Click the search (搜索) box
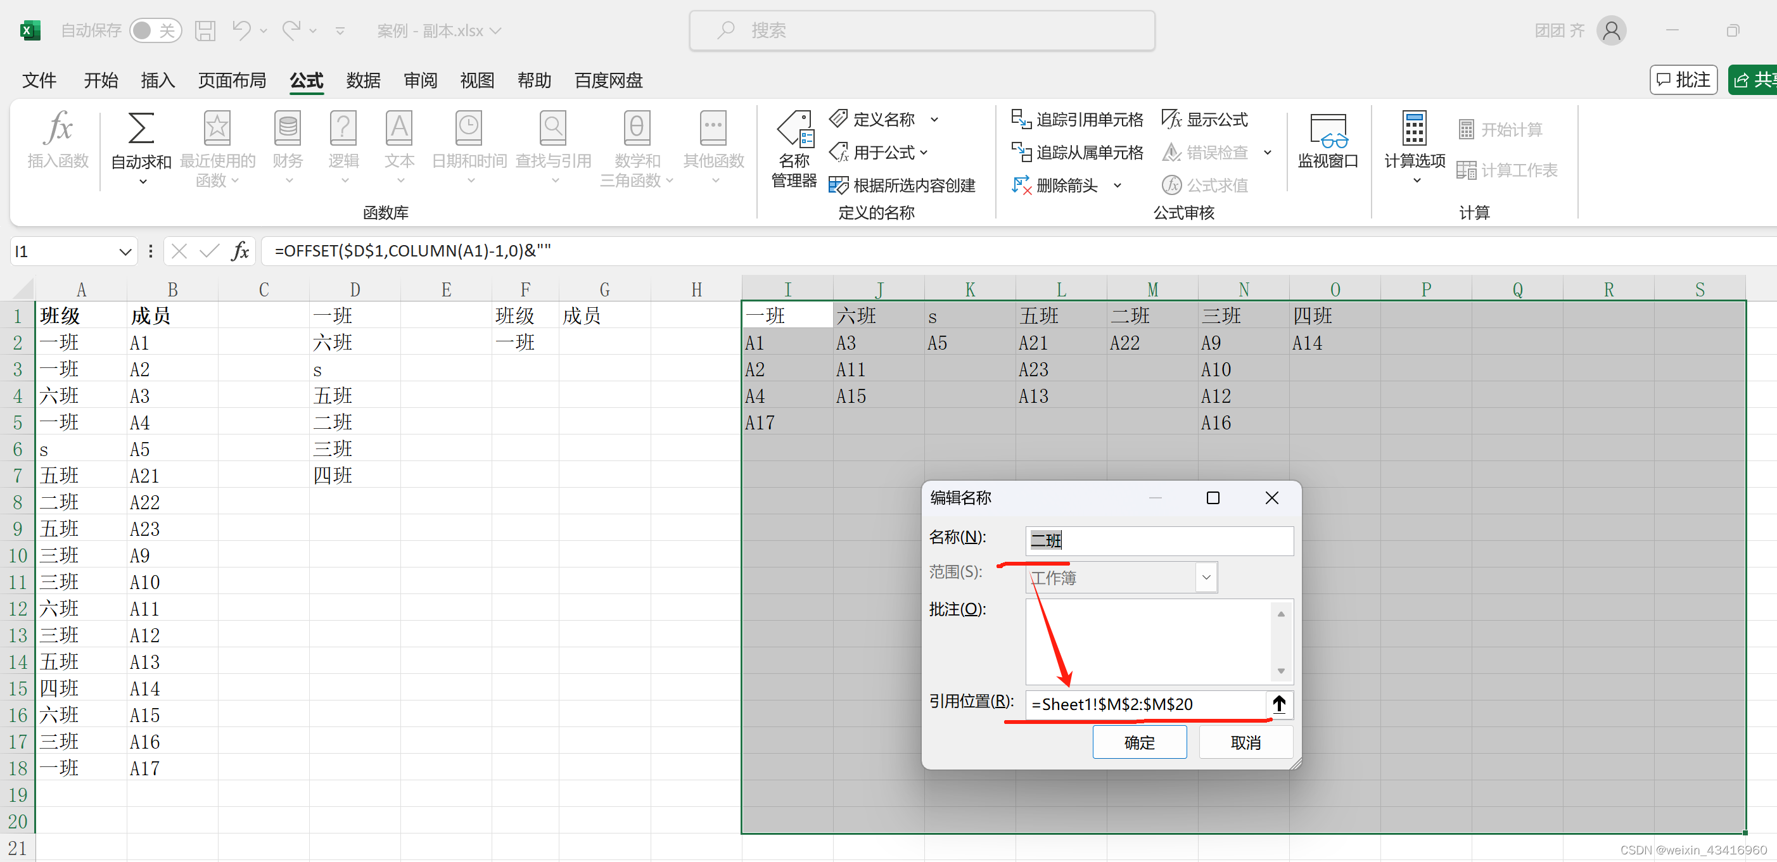The image size is (1777, 862). (x=922, y=30)
